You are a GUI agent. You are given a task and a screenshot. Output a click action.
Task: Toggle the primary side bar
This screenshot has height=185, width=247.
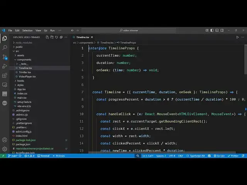[212, 30]
